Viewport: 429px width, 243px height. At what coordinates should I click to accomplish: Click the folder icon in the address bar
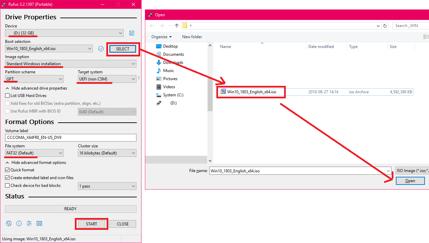coord(185,26)
